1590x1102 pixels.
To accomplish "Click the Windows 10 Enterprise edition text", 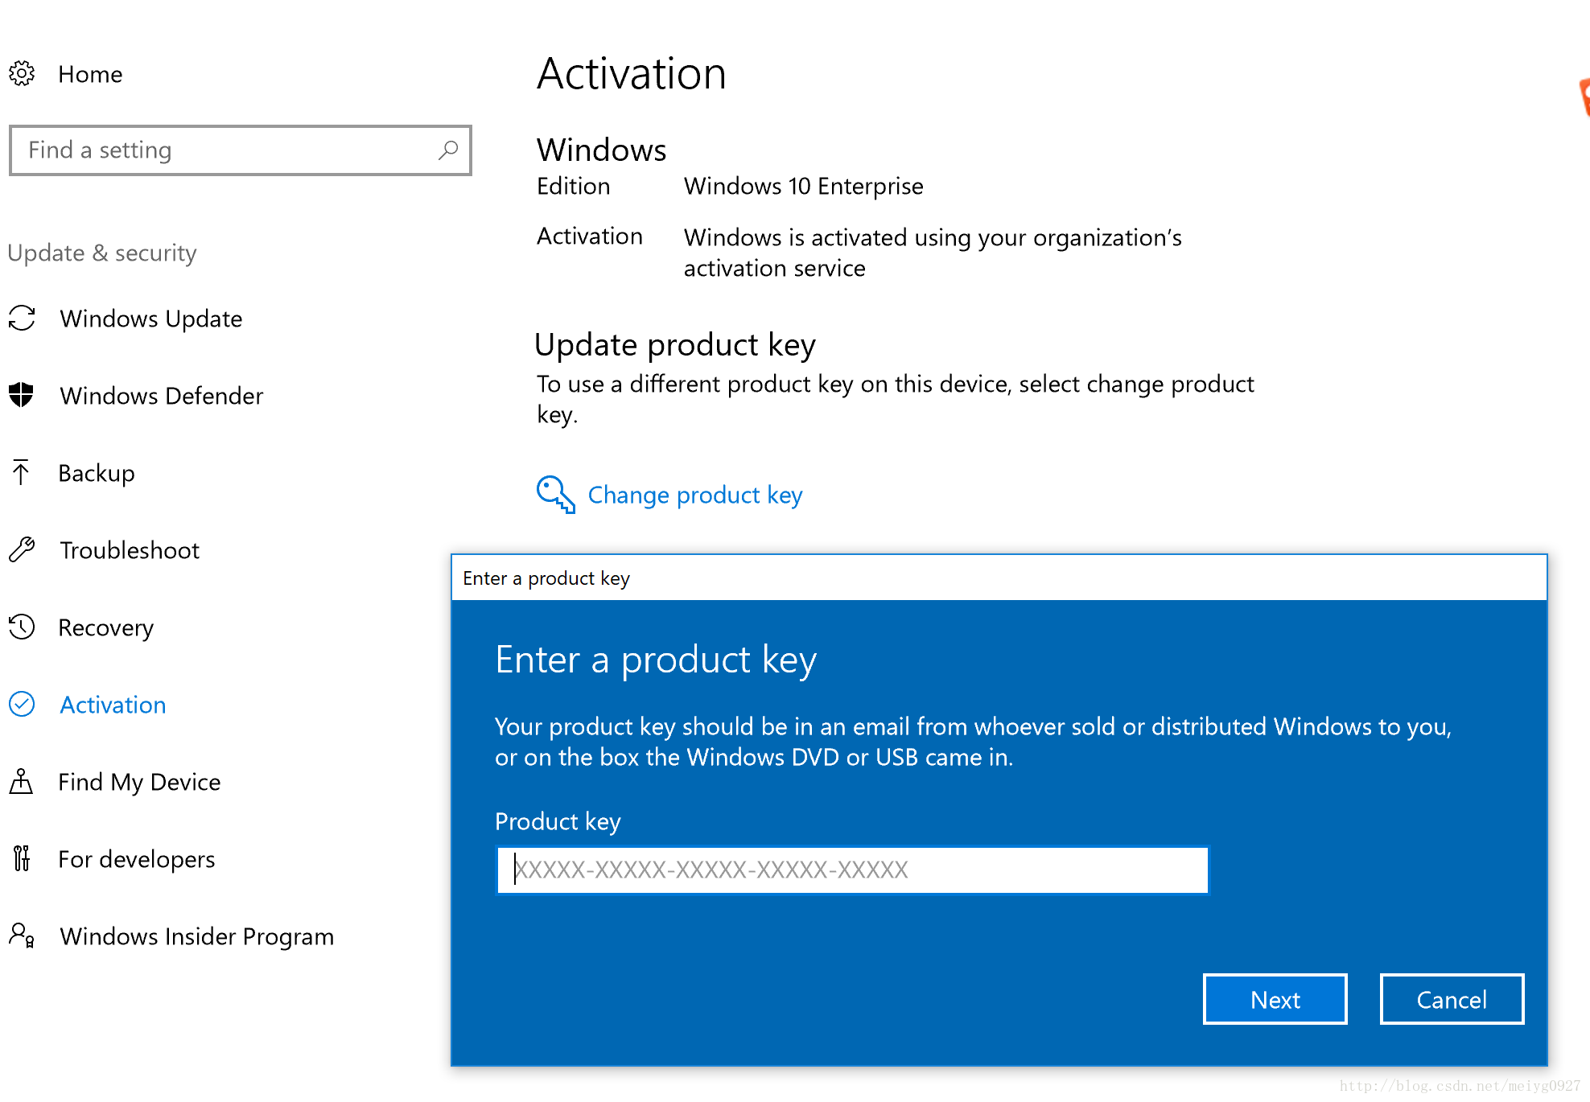I will (x=804, y=186).
